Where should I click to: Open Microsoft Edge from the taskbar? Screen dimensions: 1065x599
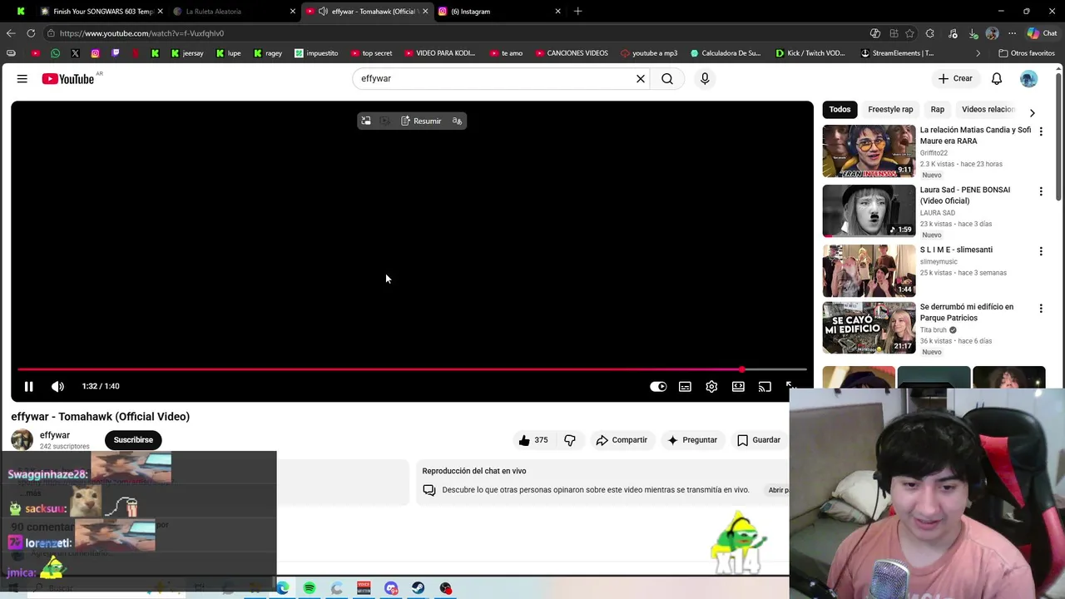(x=283, y=588)
